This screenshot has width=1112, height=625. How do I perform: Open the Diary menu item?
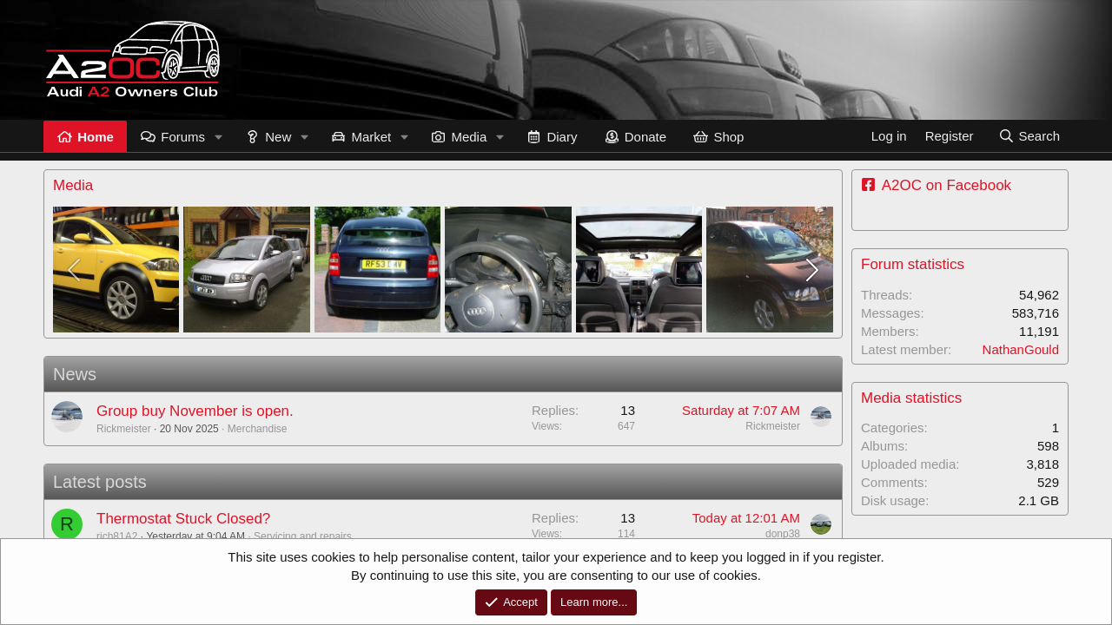552,137
